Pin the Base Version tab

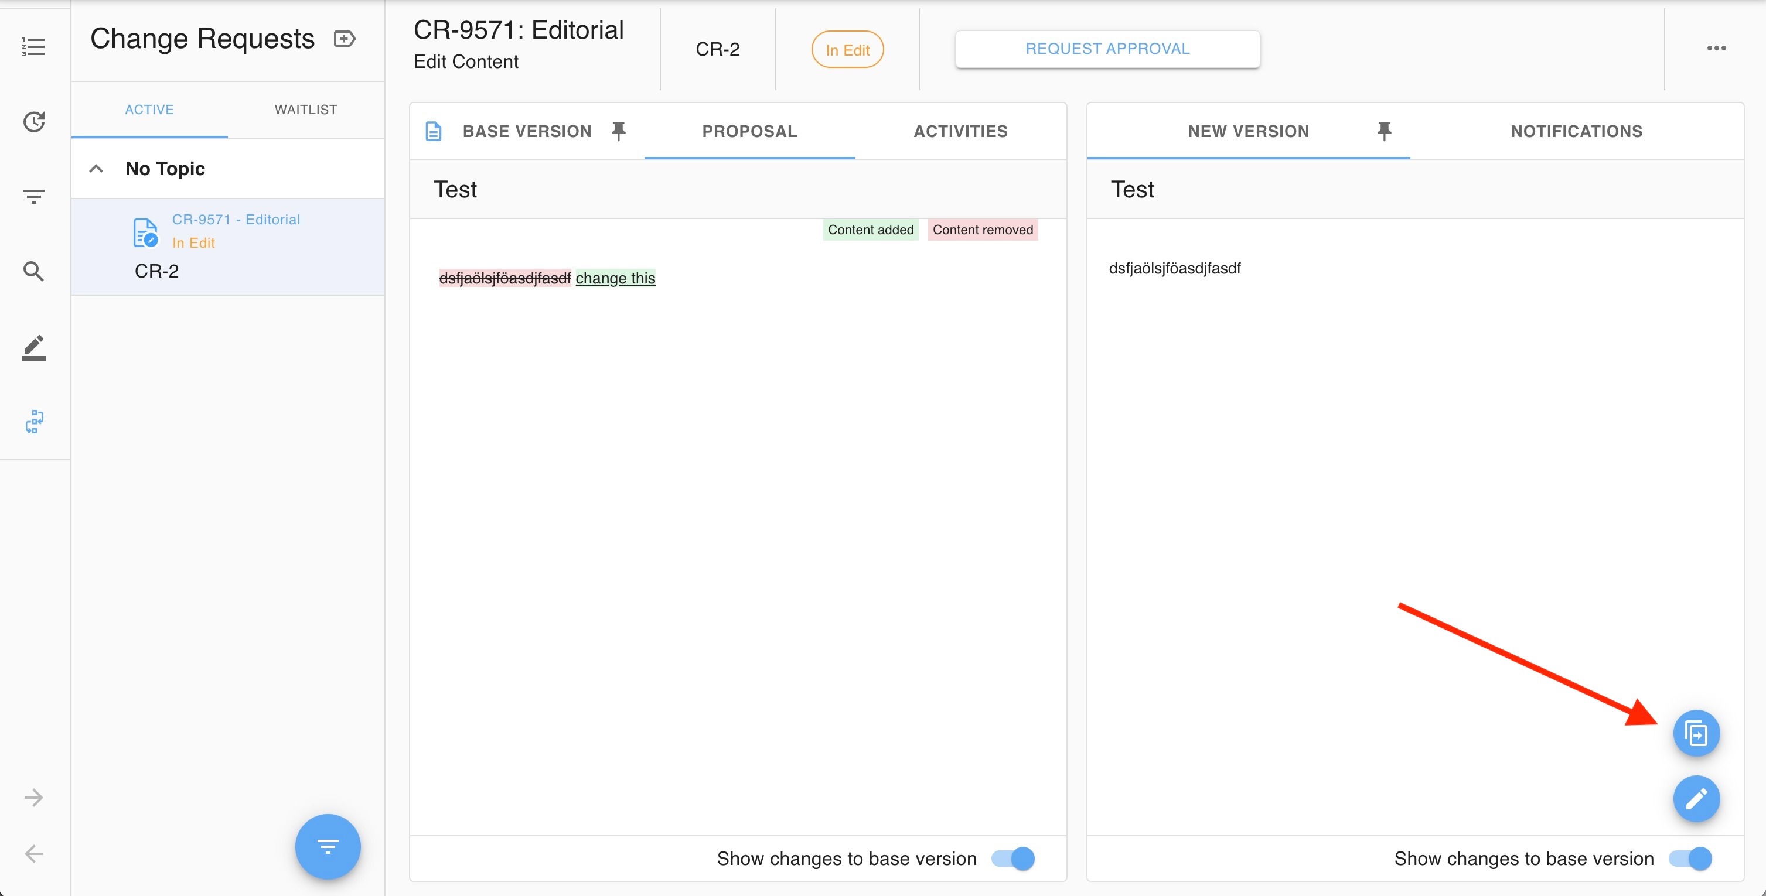point(618,131)
